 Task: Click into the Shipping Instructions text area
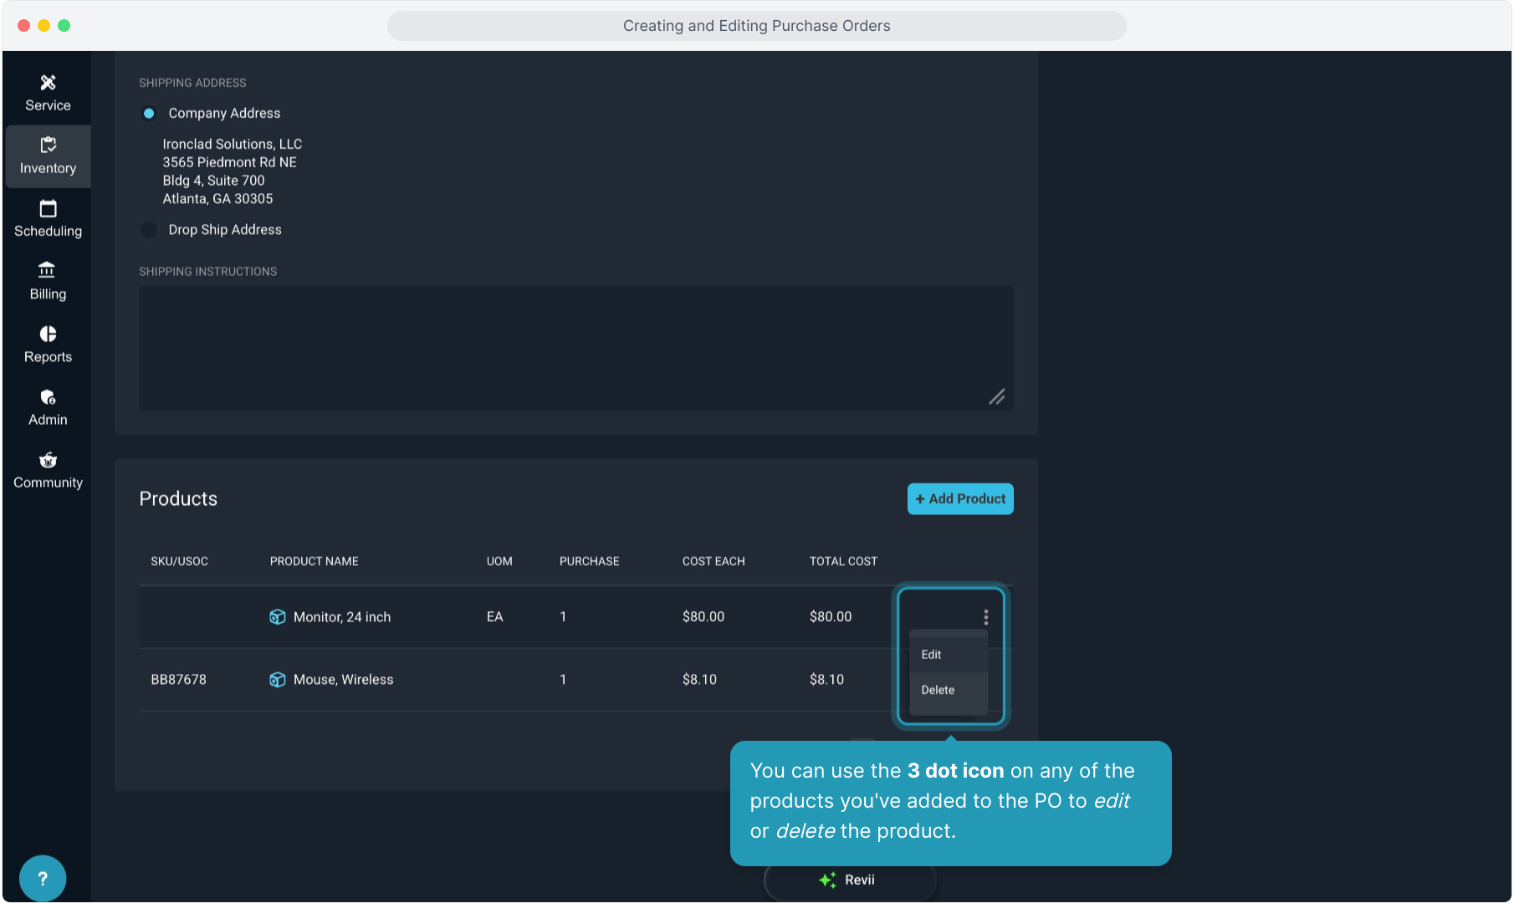pyautogui.click(x=575, y=348)
